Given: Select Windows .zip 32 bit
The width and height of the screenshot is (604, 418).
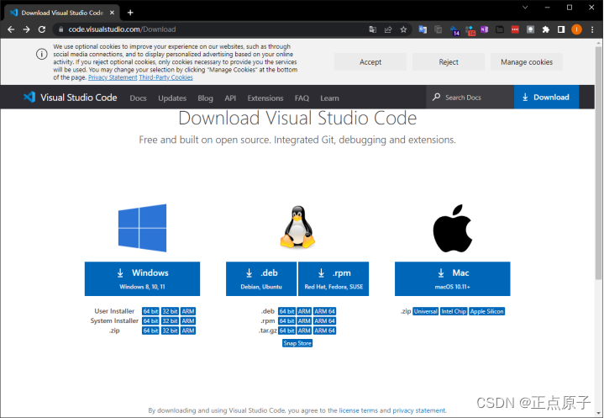Looking at the screenshot, I should (170, 331).
